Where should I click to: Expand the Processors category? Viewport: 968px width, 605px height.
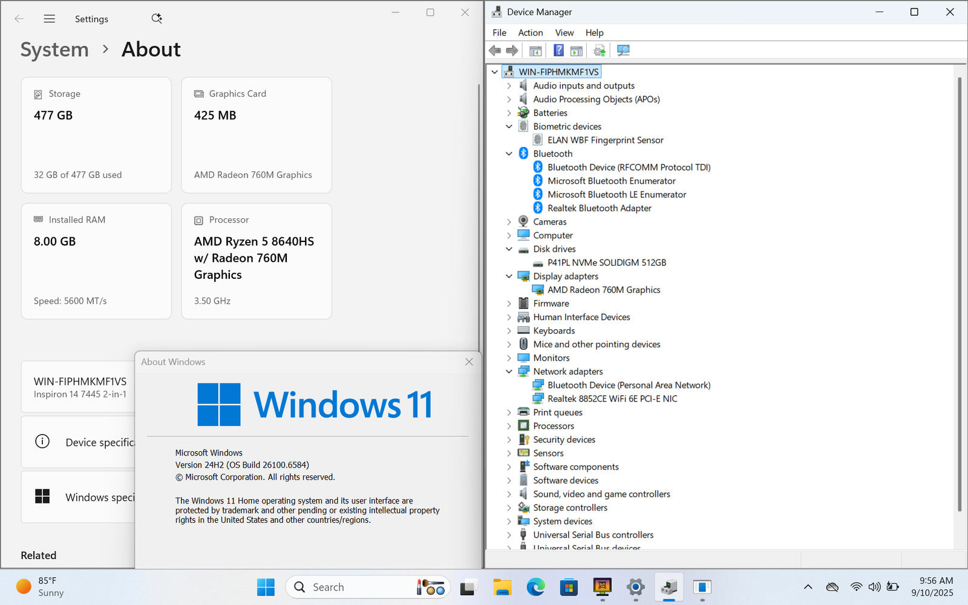click(509, 426)
